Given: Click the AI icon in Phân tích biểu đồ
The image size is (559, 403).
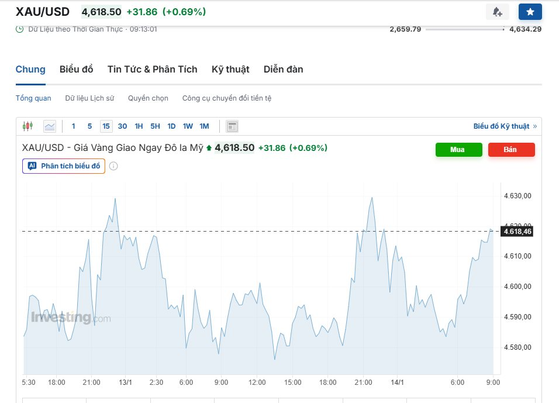Looking at the screenshot, I should (32, 166).
